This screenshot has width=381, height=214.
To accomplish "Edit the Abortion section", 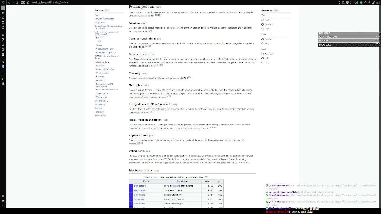I will click(144, 23).
